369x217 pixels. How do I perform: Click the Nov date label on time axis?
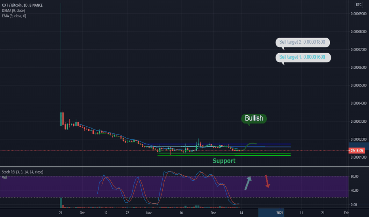click(x=149, y=213)
